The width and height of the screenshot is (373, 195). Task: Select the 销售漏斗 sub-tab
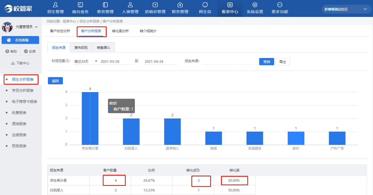pyautogui.click(x=104, y=47)
